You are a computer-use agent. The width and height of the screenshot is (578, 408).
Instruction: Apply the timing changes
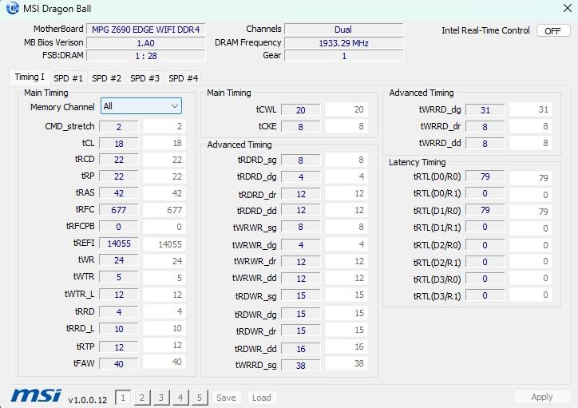pyautogui.click(x=542, y=397)
